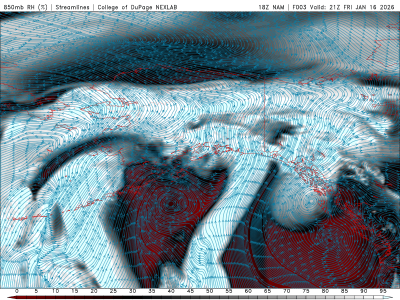Click the 55 value on the color scale
Screen dimensions: 400x300
click(229, 291)
